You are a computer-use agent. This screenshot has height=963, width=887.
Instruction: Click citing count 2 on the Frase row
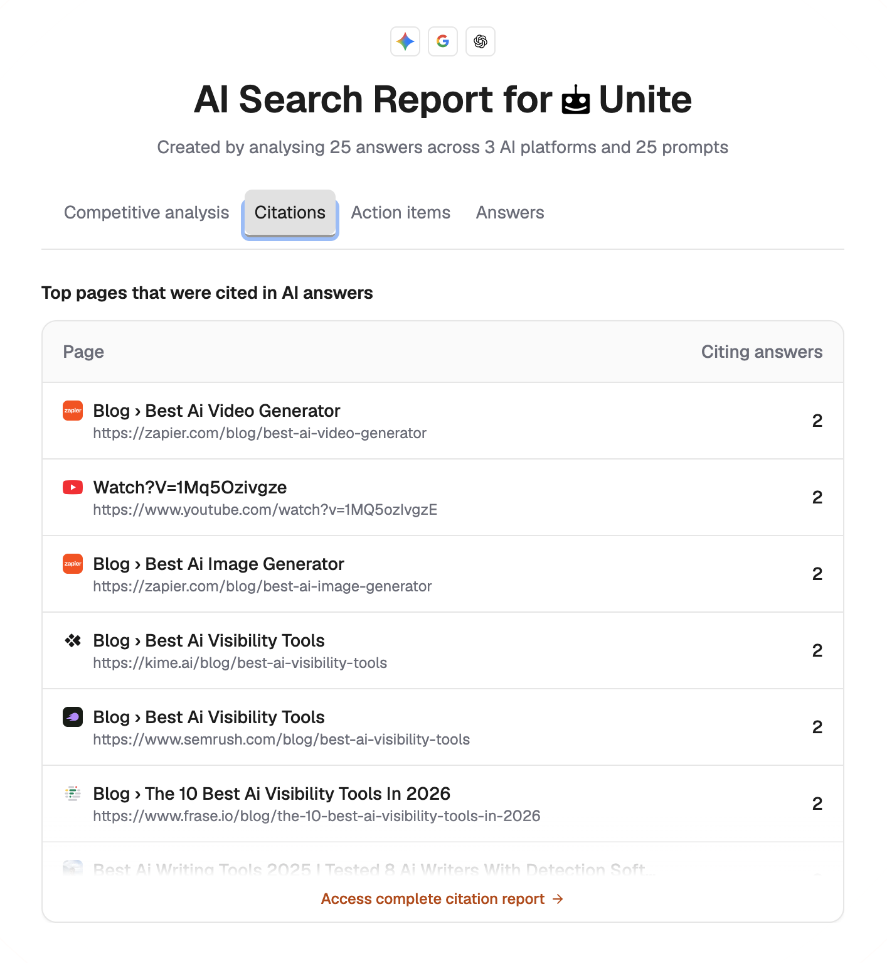tap(817, 804)
